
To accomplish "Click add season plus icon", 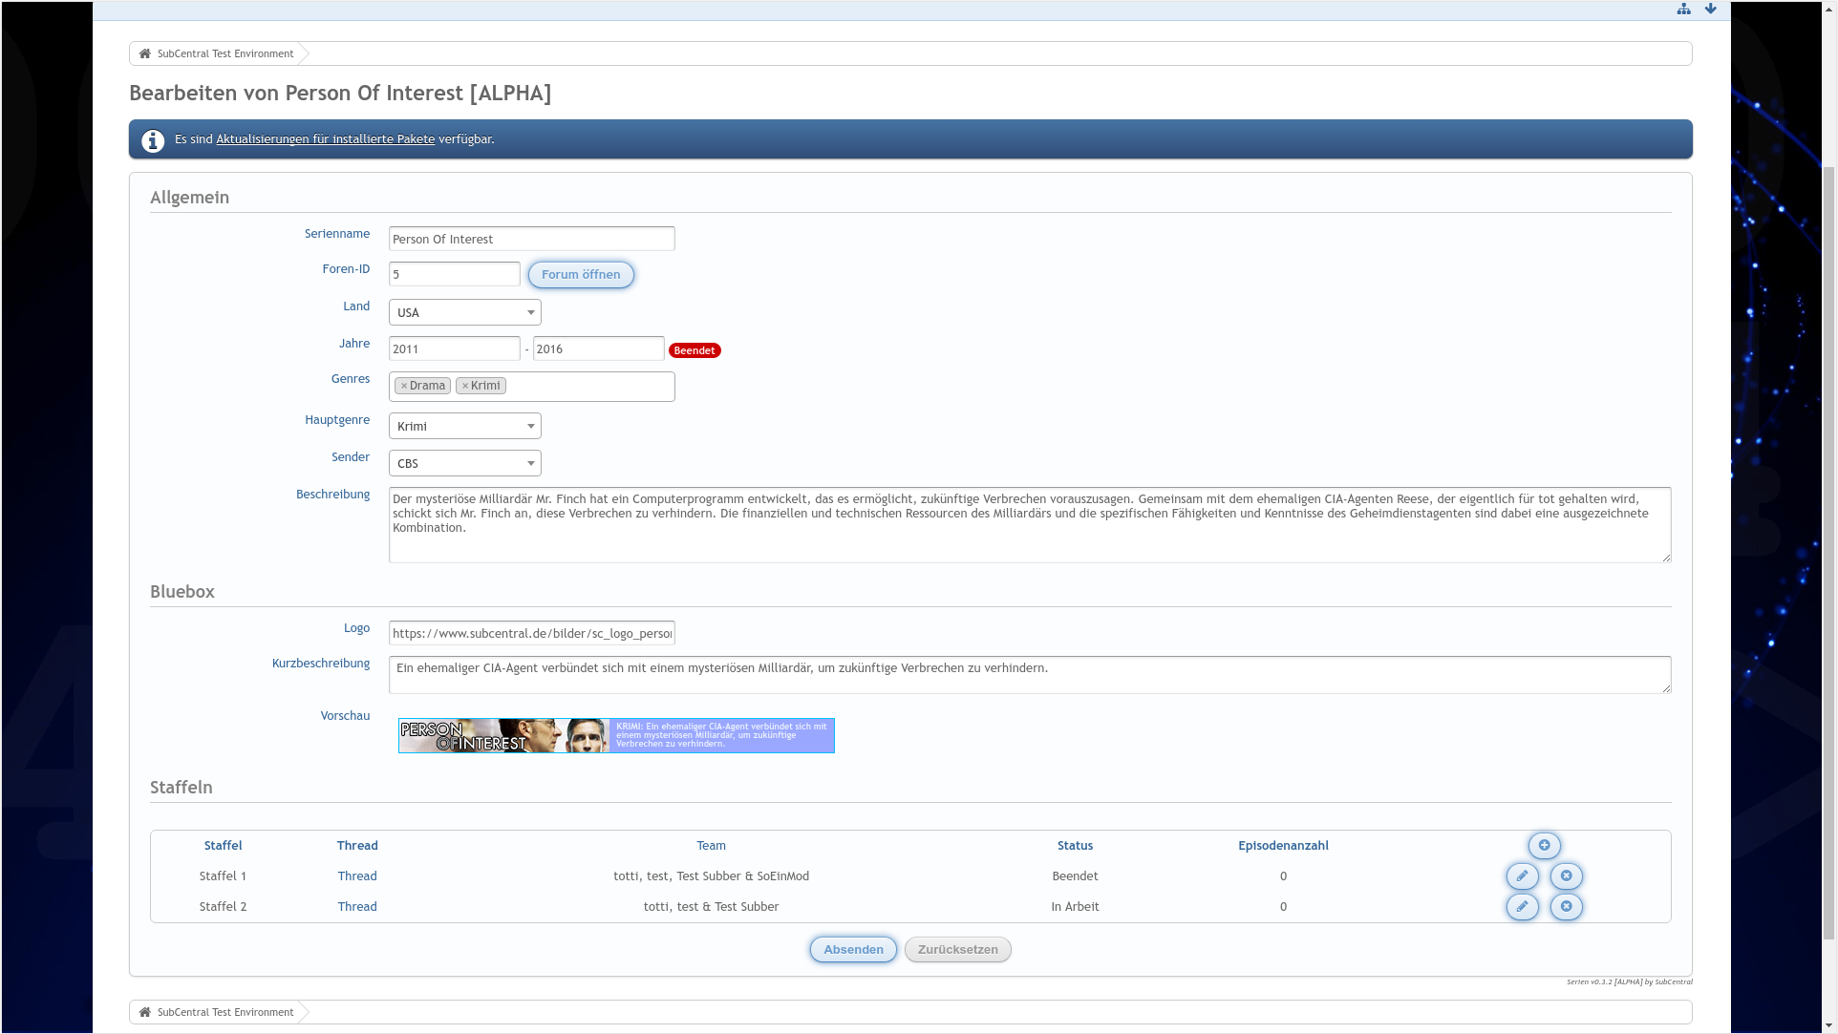I will click(1544, 845).
